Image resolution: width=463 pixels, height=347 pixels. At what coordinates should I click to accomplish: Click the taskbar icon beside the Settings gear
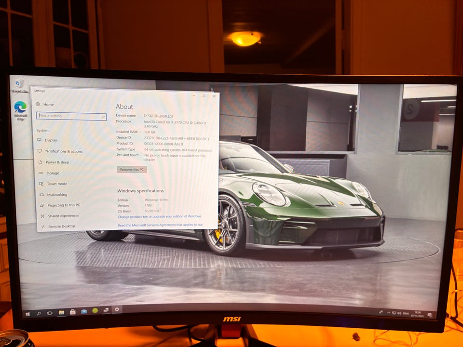106,310
